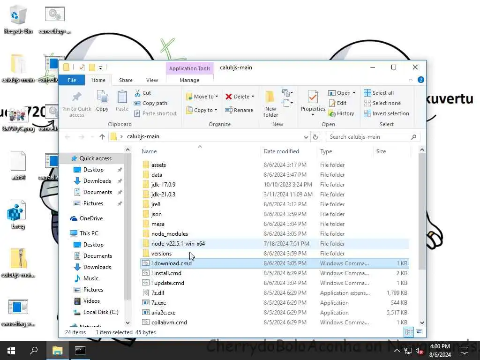
Task: Create a New folder from the ribbon
Action: coord(270,104)
